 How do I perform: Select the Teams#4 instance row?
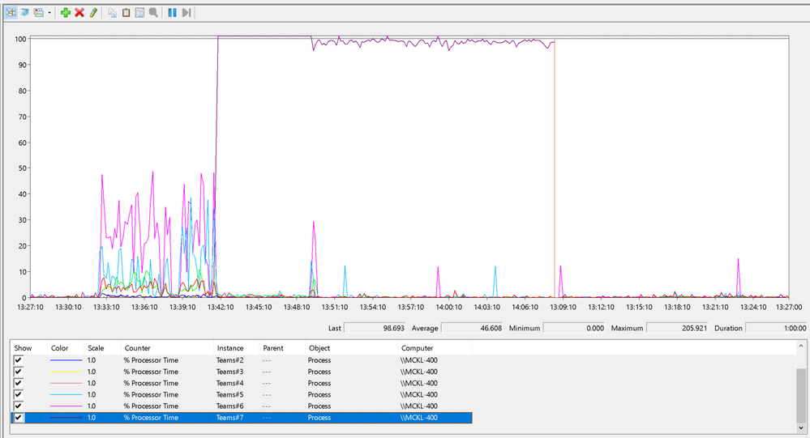coord(242,383)
